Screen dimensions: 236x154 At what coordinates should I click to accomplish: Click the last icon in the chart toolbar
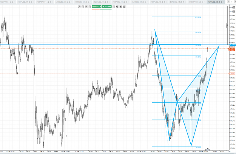point(124,7)
